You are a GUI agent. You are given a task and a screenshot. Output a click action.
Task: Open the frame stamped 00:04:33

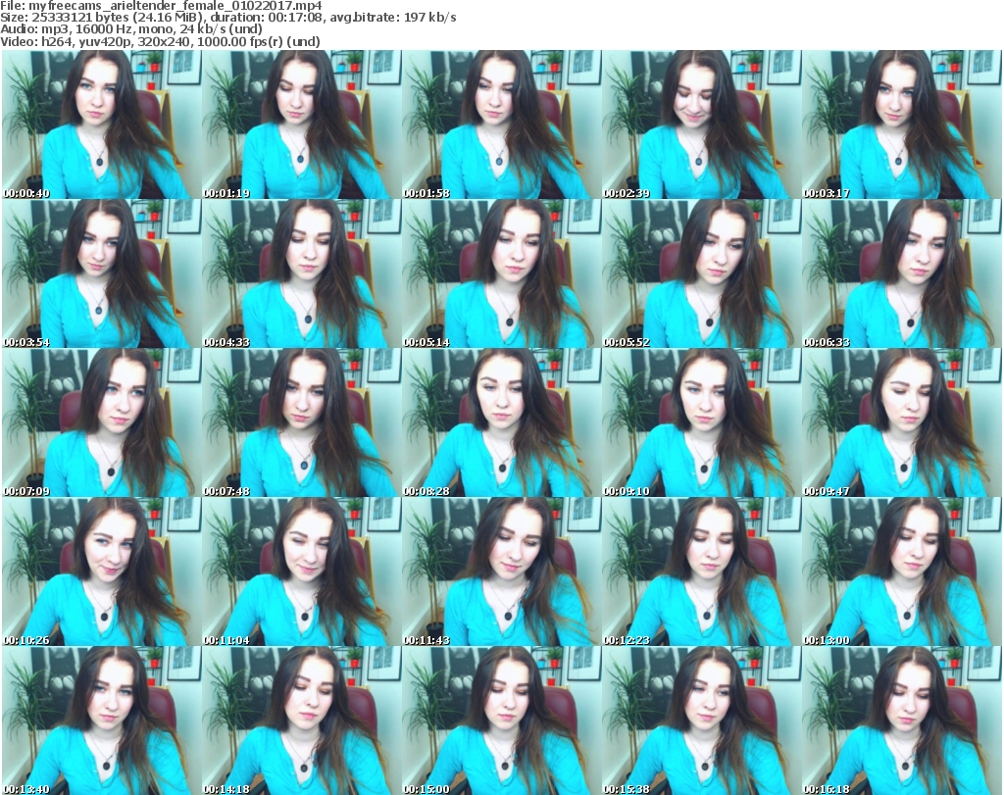pyautogui.click(x=301, y=273)
